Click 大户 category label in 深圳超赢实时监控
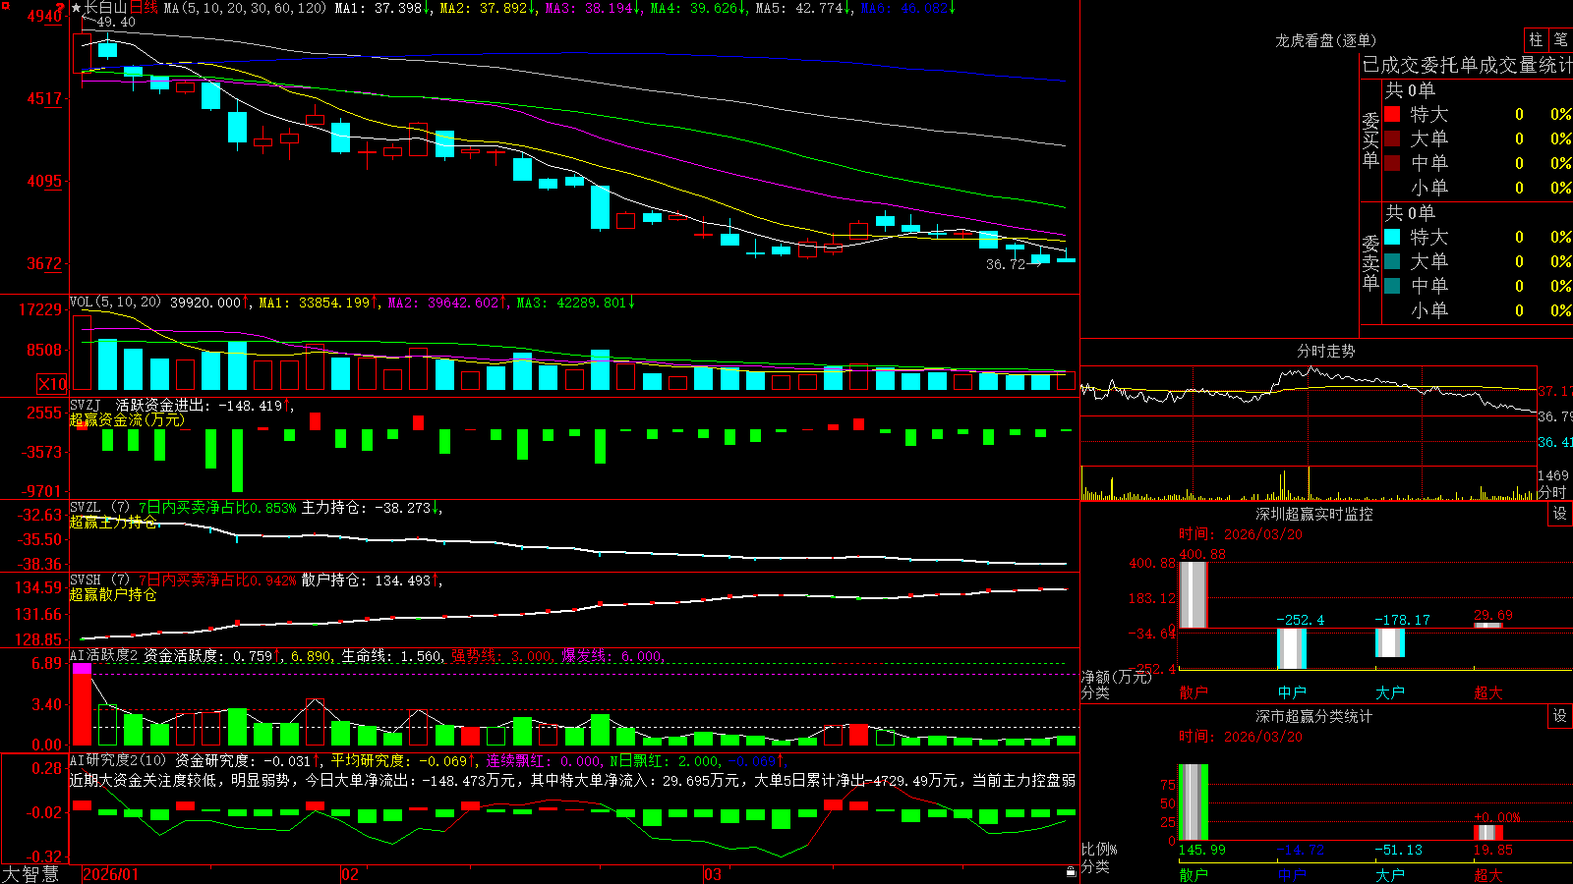Image resolution: width=1573 pixels, height=884 pixels. (x=1389, y=692)
